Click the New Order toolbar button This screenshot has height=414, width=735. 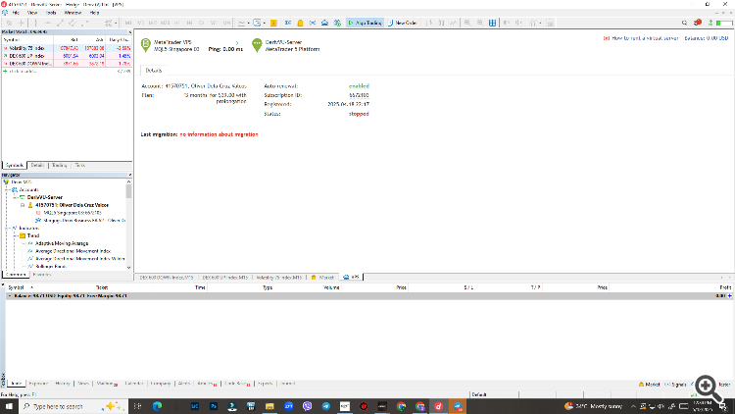pyautogui.click(x=402, y=23)
